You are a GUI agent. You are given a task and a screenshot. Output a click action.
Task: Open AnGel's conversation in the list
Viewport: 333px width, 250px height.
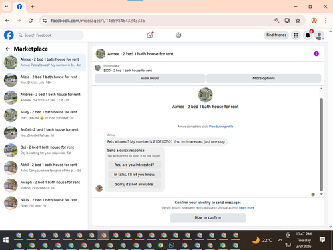click(44, 133)
